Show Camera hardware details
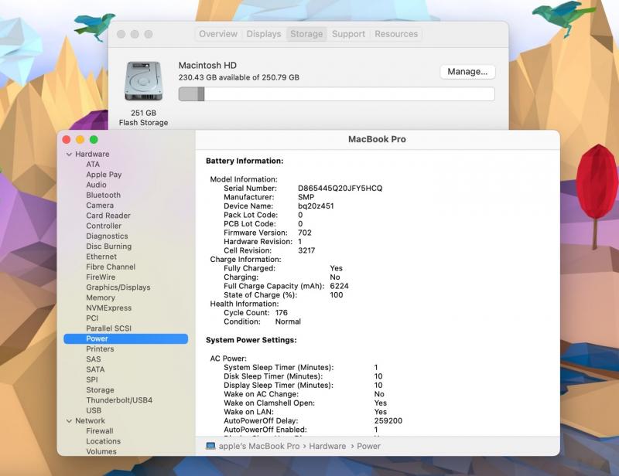619x476 pixels. pyautogui.click(x=100, y=205)
